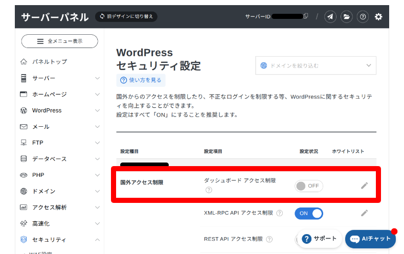The image size is (404, 254).
Task: Open パネルトップ in the sidebar
Action: (x=50, y=62)
